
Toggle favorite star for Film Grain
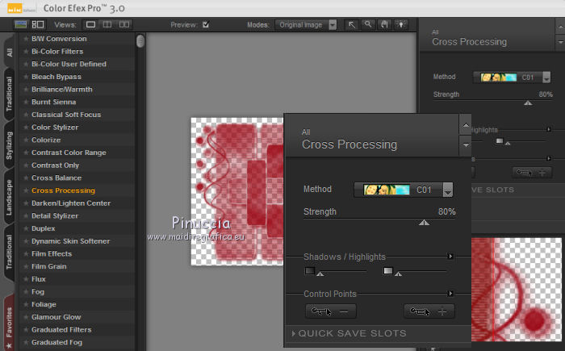click(x=26, y=266)
